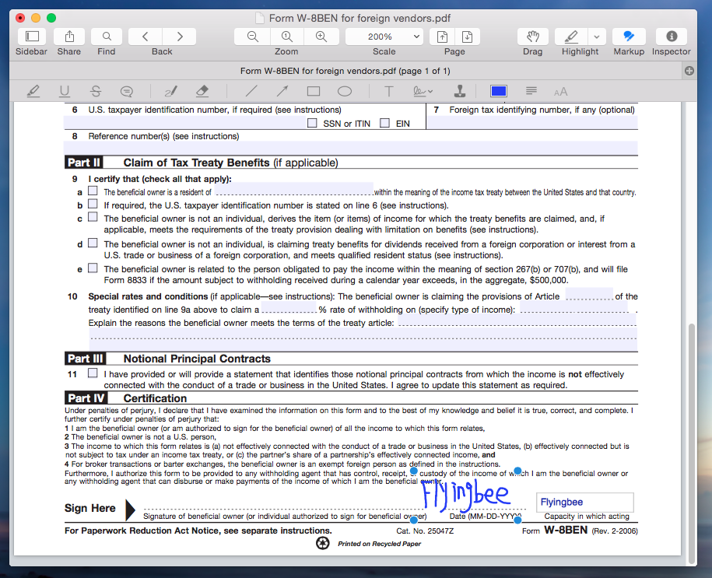Check box 9c treaty benefits income
The image size is (712, 578).
93,216
